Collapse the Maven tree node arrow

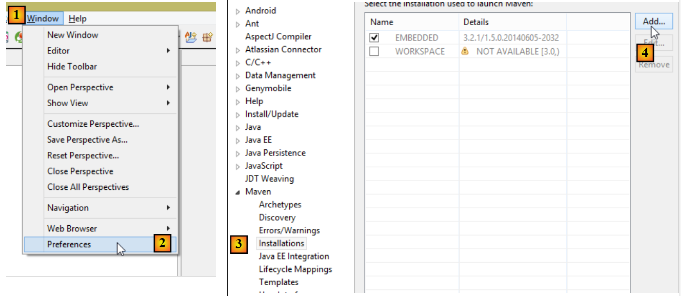tap(237, 192)
